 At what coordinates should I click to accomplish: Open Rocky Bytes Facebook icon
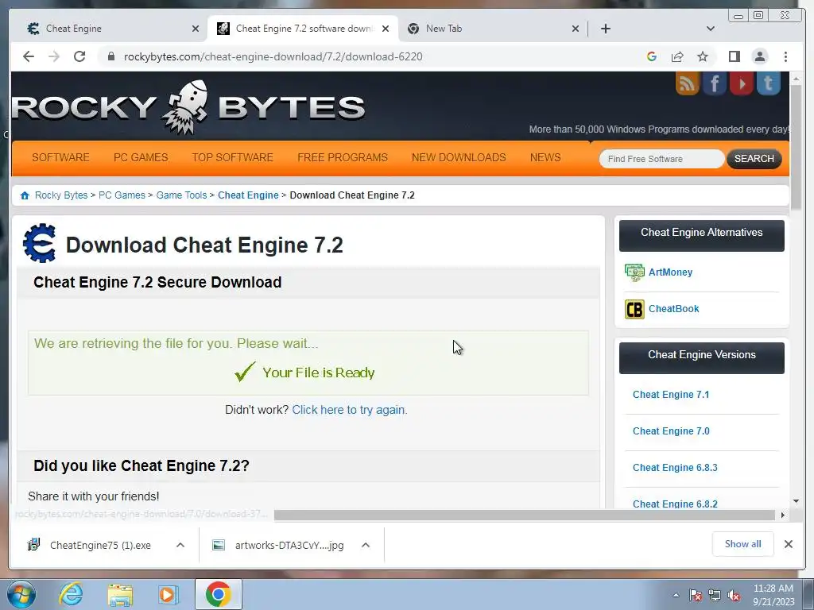pos(715,83)
